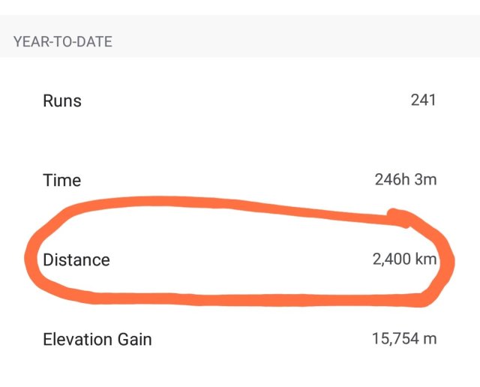Click blank space between Time and 246h 3m

(225, 180)
